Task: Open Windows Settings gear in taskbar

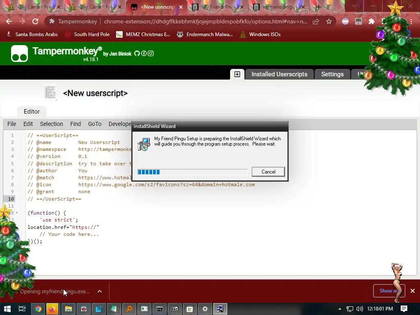Action: pyautogui.click(x=205, y=309)
